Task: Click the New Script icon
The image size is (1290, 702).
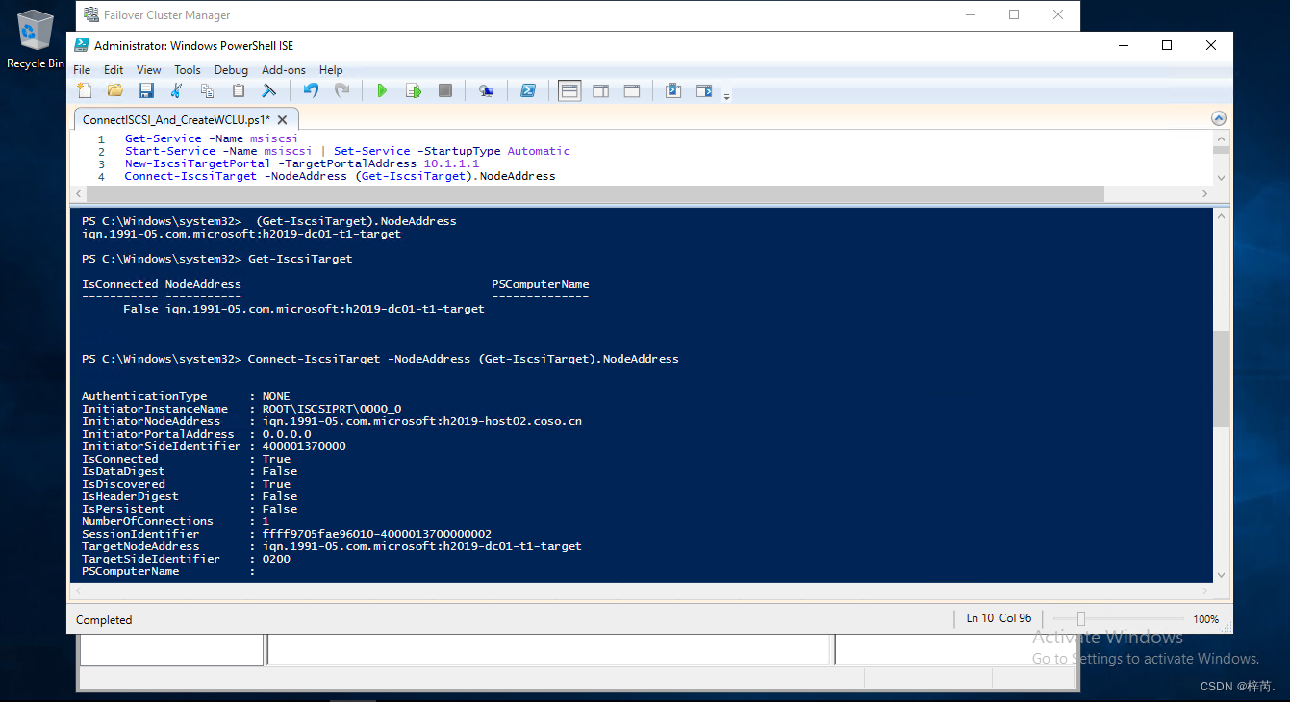Action: coord(84,89)
